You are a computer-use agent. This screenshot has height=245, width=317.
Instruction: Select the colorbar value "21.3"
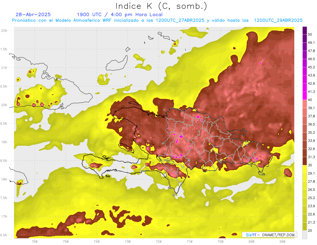tap(311, 222)
